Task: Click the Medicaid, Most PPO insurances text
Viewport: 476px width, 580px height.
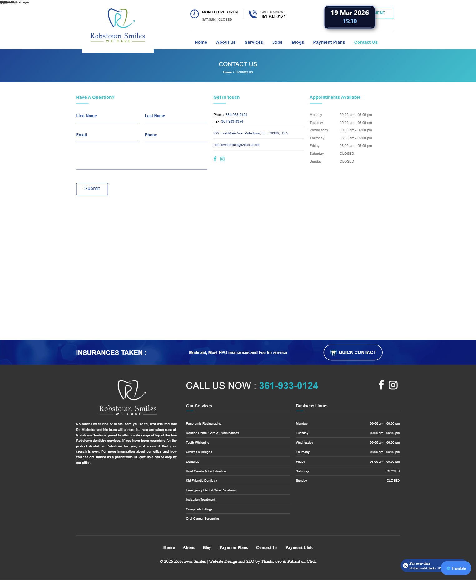Action: point(238,352)
